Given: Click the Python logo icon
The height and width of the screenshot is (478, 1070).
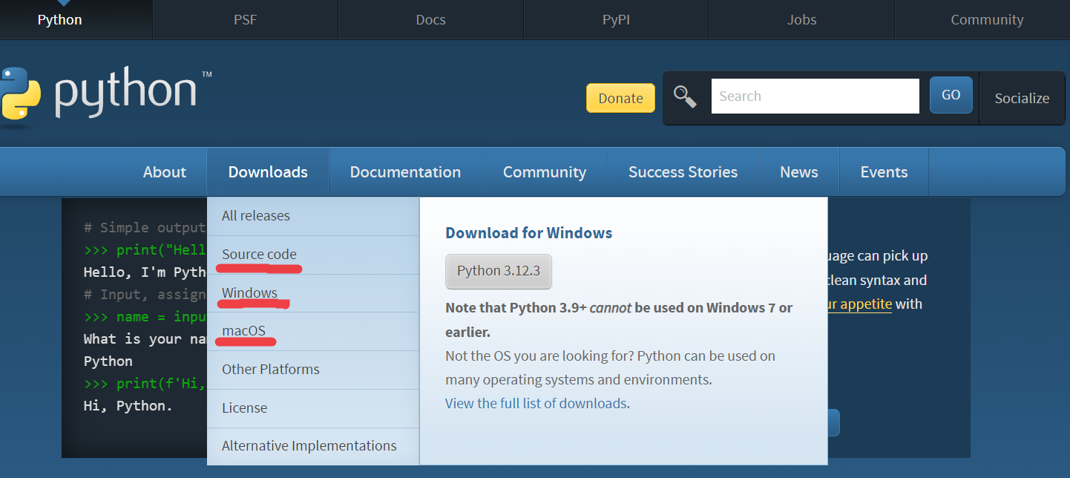Looking at the screenshot, I should coord(21,93).
